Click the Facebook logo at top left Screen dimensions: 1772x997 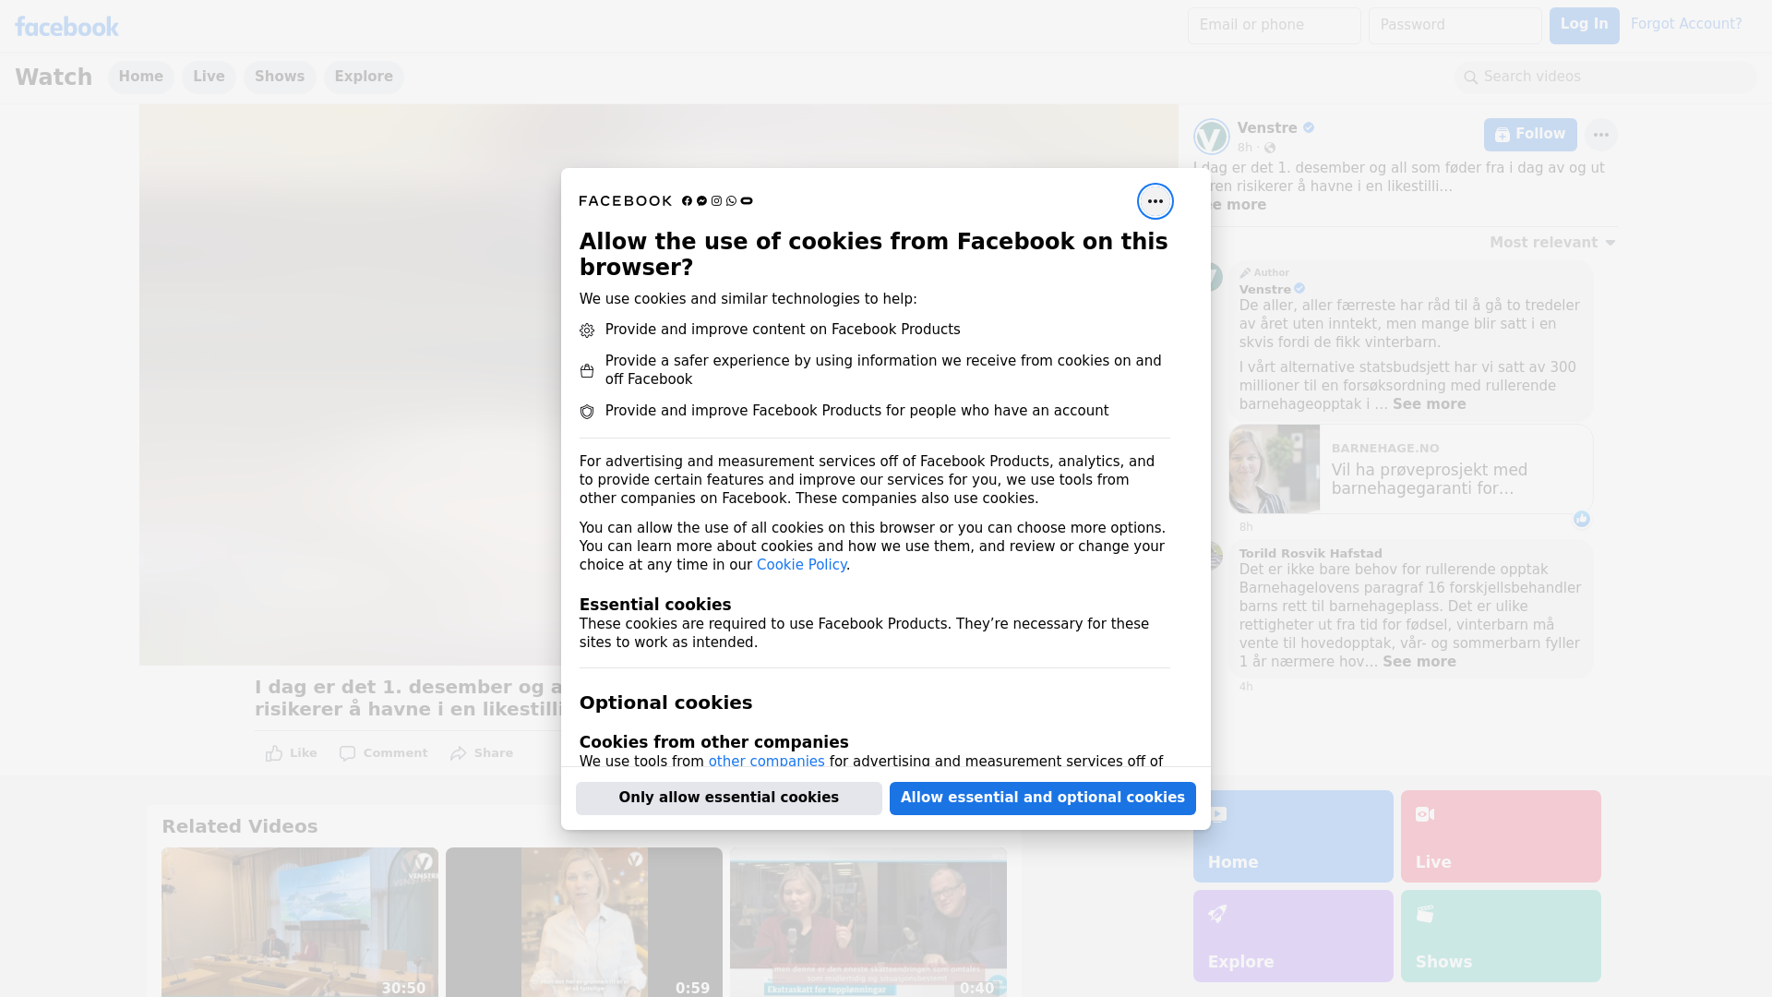pos(66,26)
